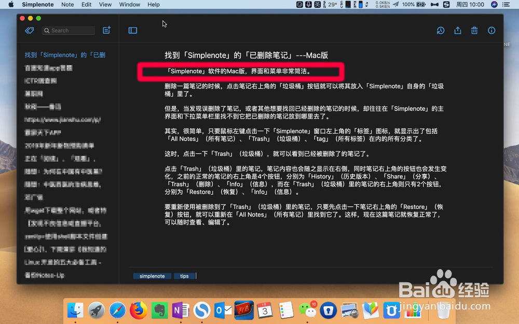Open Notification Center list icon
The height and width of the screenshot is (324, 519).
(506, 4)
